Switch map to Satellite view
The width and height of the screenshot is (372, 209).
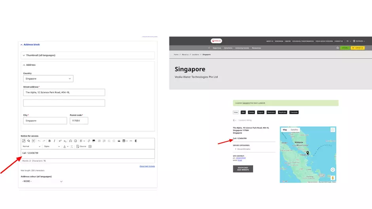click(x=294, y=130)
